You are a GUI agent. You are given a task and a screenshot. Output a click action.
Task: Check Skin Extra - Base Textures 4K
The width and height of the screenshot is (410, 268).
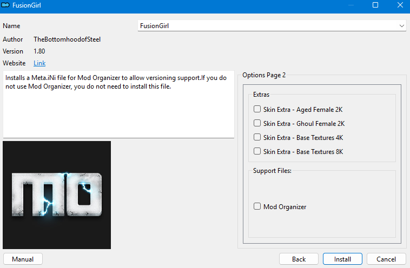point(257,137)
